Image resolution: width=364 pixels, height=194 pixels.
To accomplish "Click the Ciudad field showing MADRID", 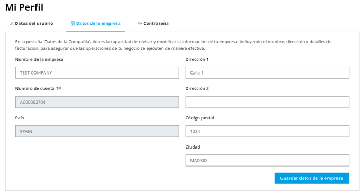I will (x=267, y=160).
